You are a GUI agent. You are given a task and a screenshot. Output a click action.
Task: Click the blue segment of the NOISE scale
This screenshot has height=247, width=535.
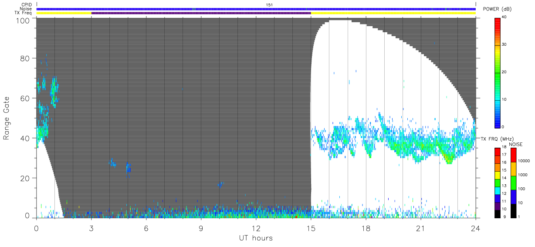coord(513,197)
